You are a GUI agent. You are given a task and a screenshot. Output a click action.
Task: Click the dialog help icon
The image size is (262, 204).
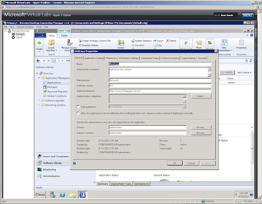pos(75,163)
